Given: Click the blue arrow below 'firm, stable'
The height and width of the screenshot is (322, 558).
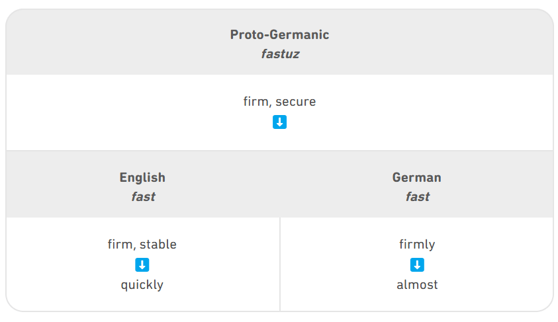Looking at the screenshot, I should tap(142, 264).
